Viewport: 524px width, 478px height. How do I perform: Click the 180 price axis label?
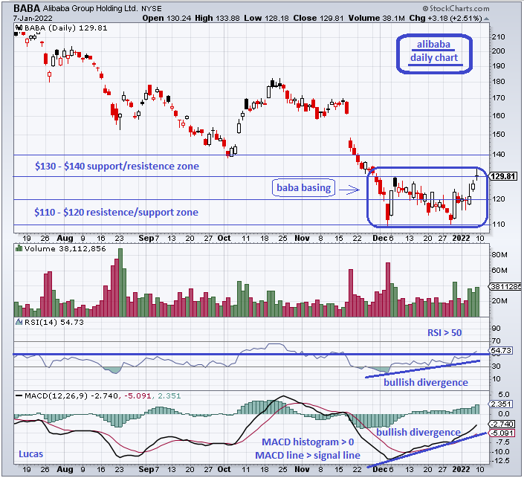tap(499, 82)
